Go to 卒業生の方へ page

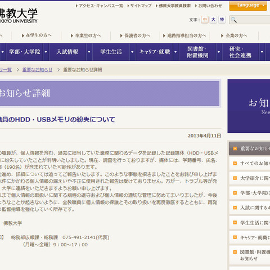pos(86,35)
